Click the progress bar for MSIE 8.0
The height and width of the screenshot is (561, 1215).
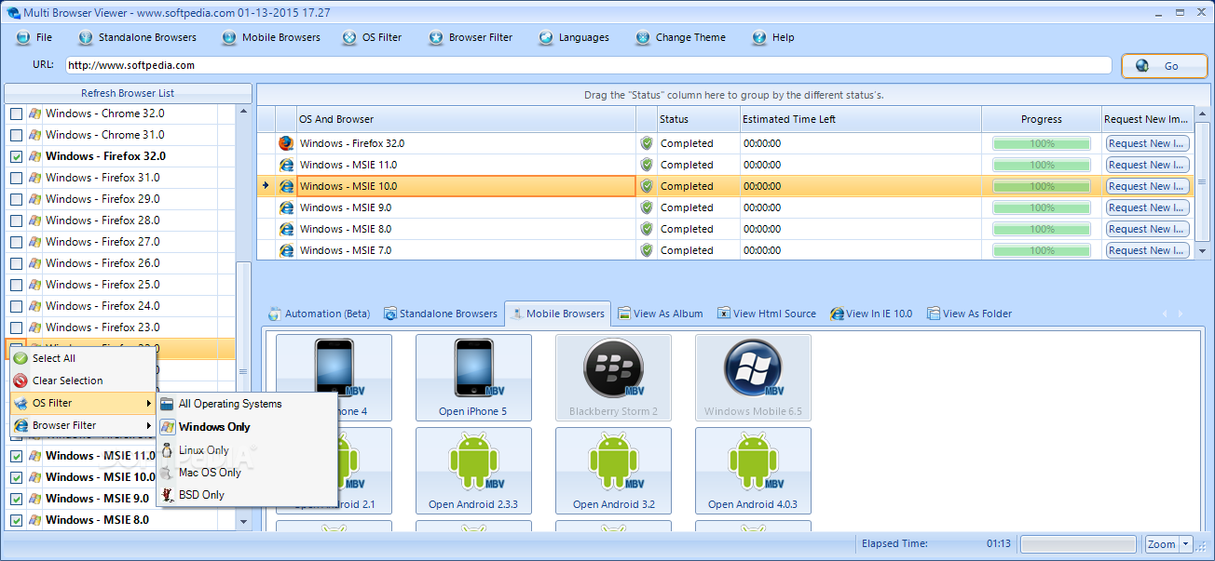pos(1042,229)
